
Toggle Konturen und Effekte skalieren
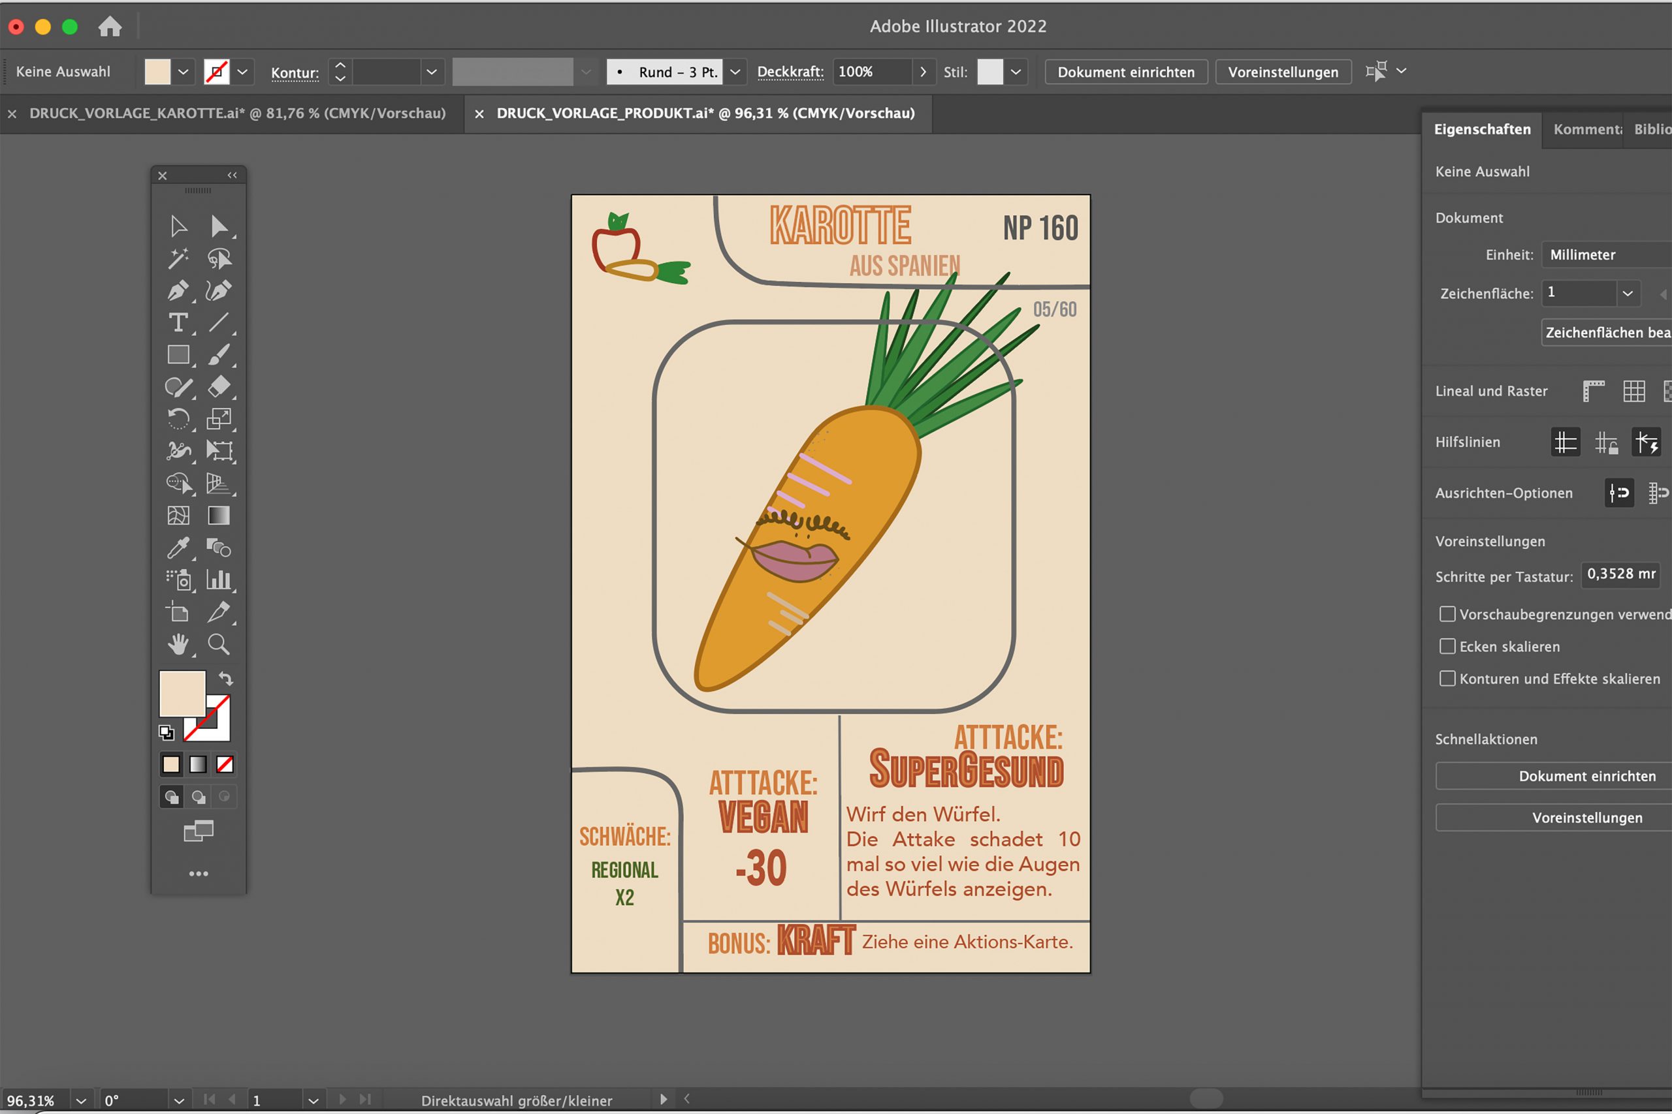point(1447,679)
